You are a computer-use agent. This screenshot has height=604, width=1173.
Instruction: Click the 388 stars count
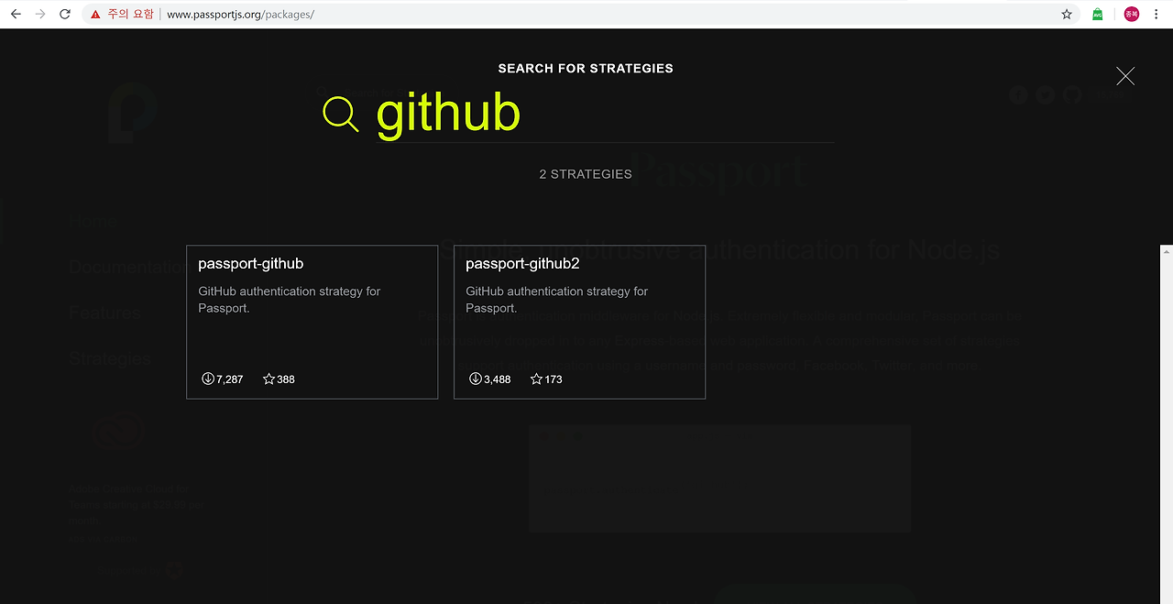(x=286, y=379)
